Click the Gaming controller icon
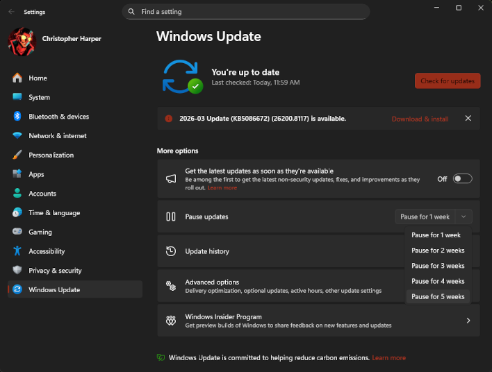492x372 pixels. tap(17, 232)
